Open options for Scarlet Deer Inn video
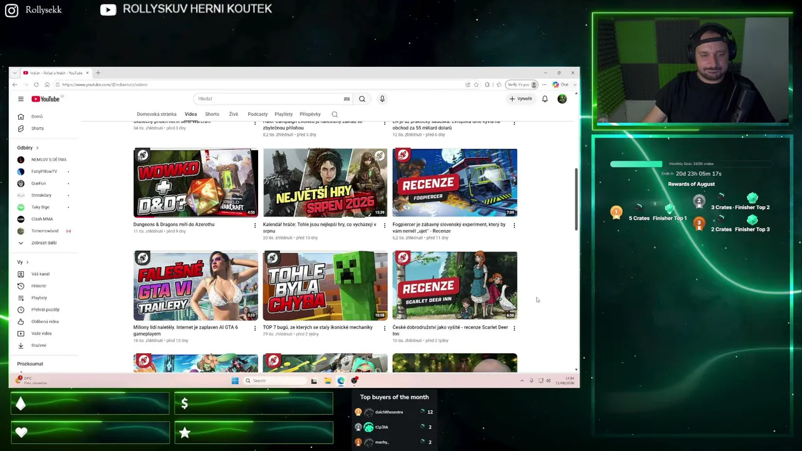 514,328
